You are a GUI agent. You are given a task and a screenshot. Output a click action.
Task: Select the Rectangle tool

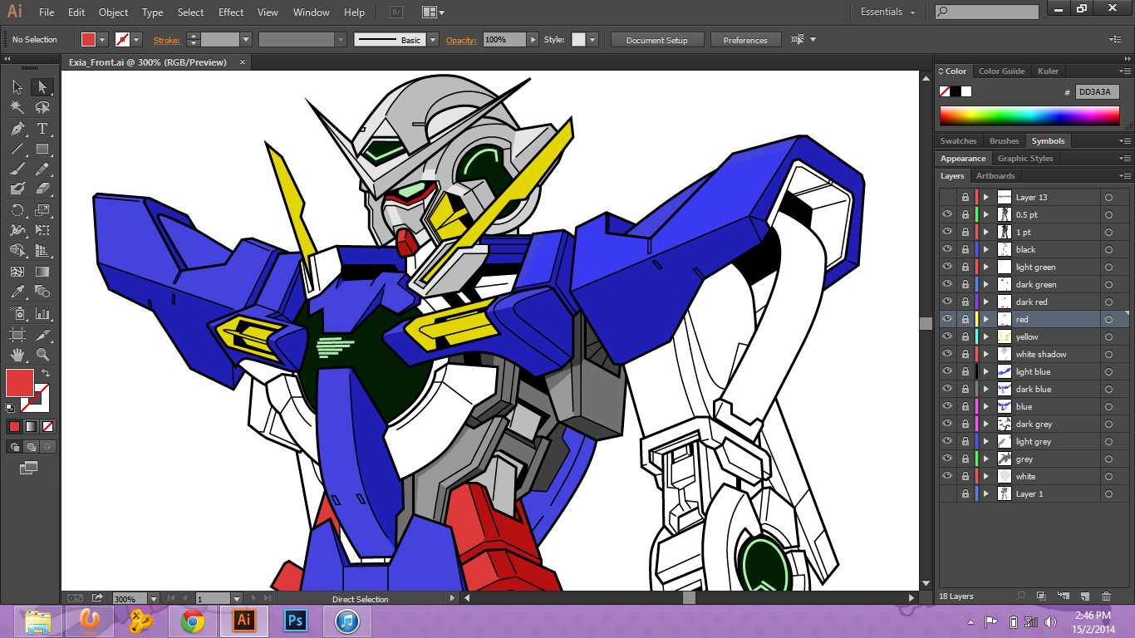(x=42, y=150)
